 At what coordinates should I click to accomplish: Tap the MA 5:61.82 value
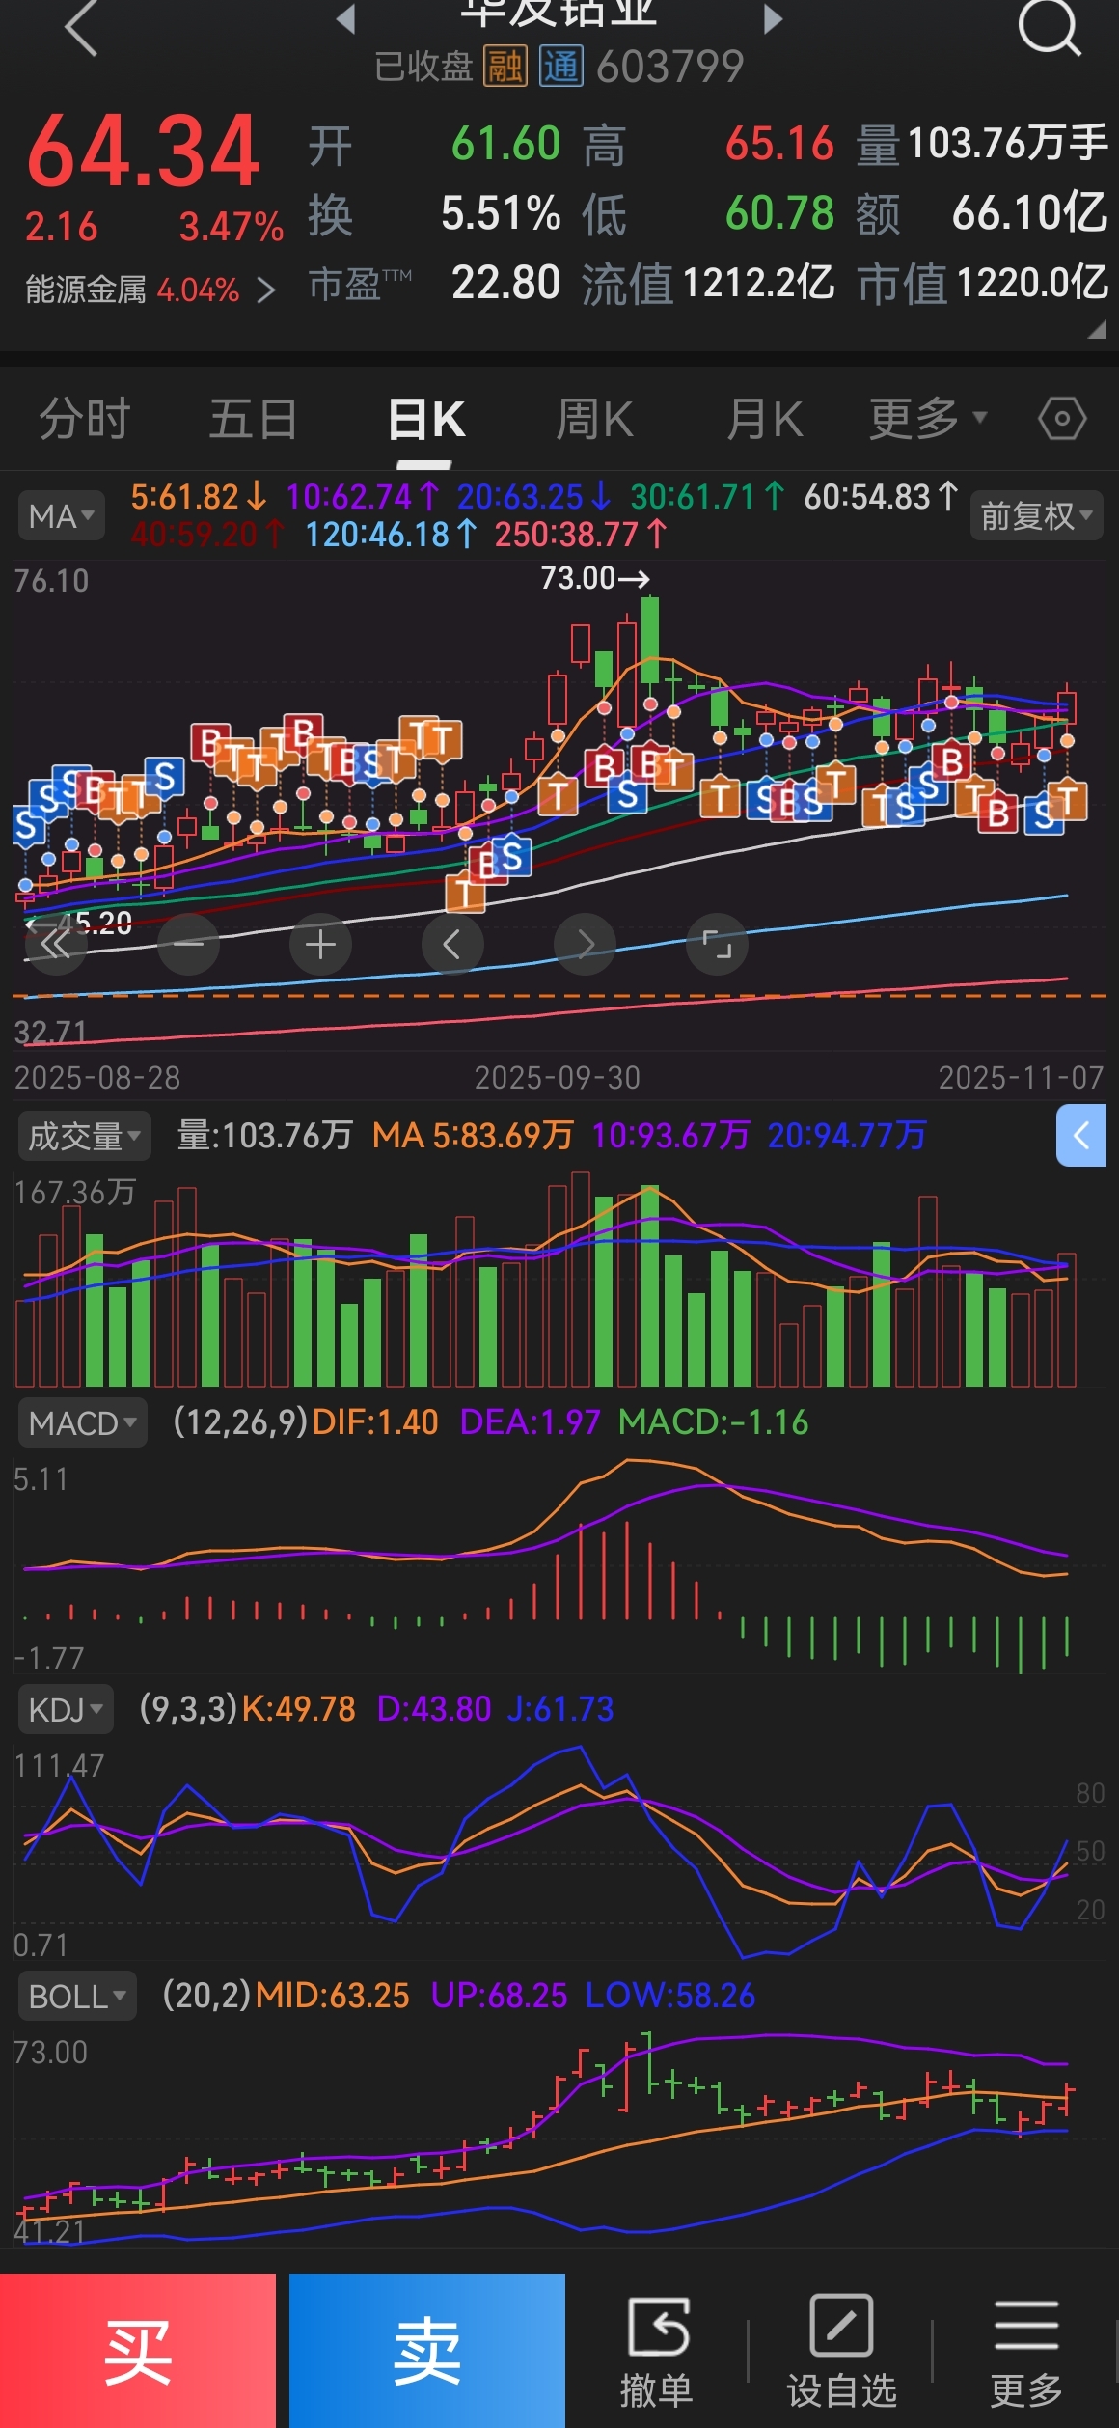point(199,497)
